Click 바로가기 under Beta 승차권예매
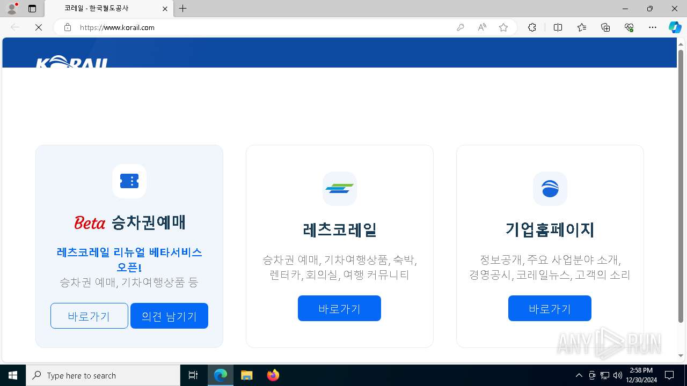 point(89,316)
